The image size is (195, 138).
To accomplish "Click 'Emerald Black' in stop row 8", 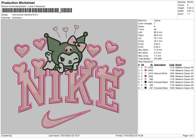I will (x=161, y=88).
